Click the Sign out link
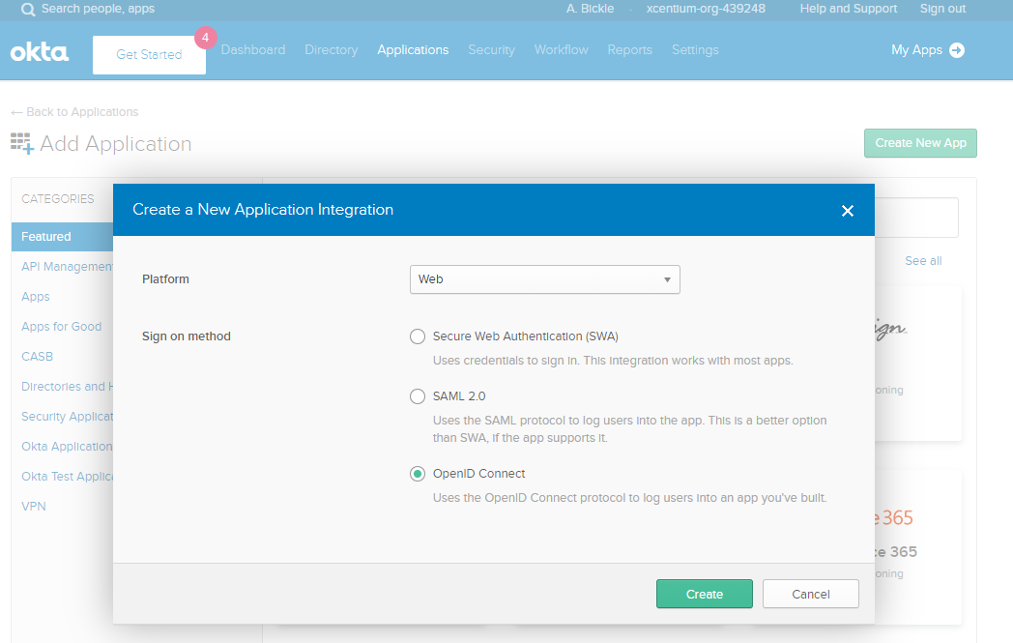This screenshot has width=1013, height=643. 942,9
